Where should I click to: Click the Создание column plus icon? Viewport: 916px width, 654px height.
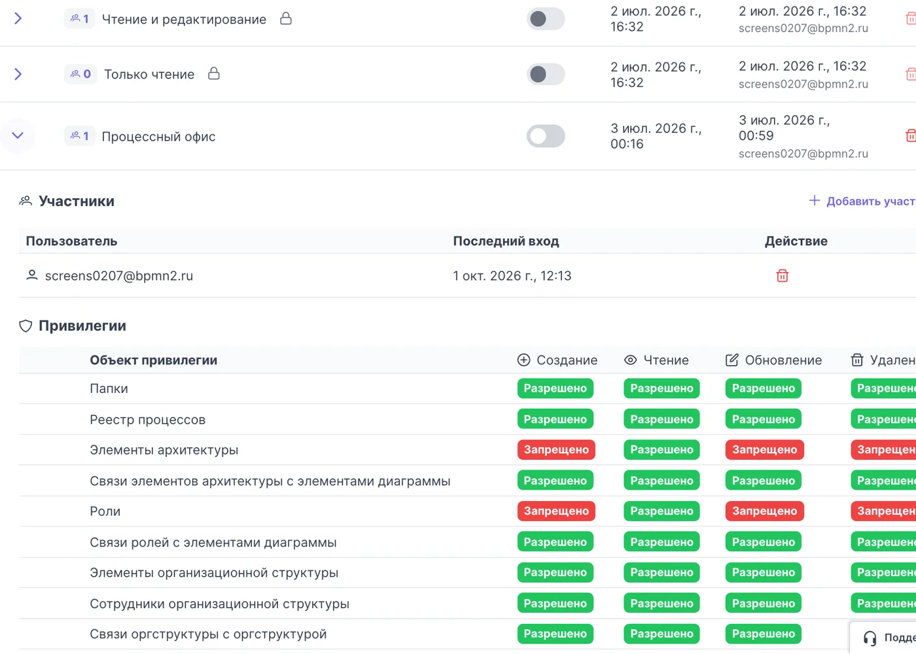pos(523,360)
